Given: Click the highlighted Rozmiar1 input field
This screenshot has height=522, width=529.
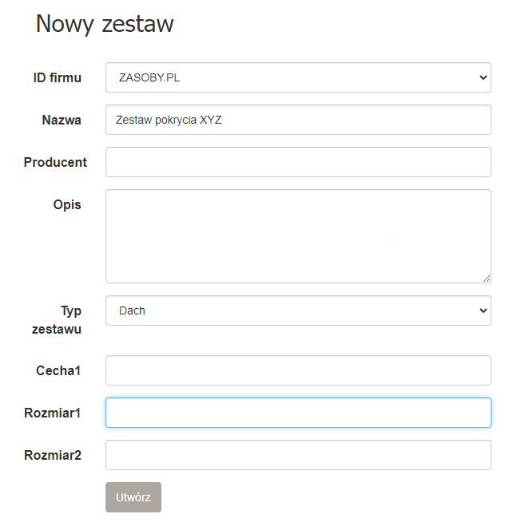Looking at the screenshot, I should [298, 413].
